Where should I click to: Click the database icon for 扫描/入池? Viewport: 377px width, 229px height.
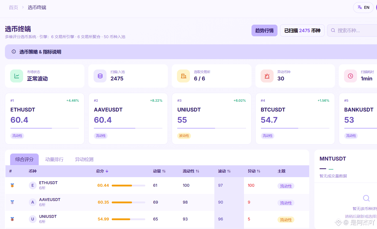point(100,76)
